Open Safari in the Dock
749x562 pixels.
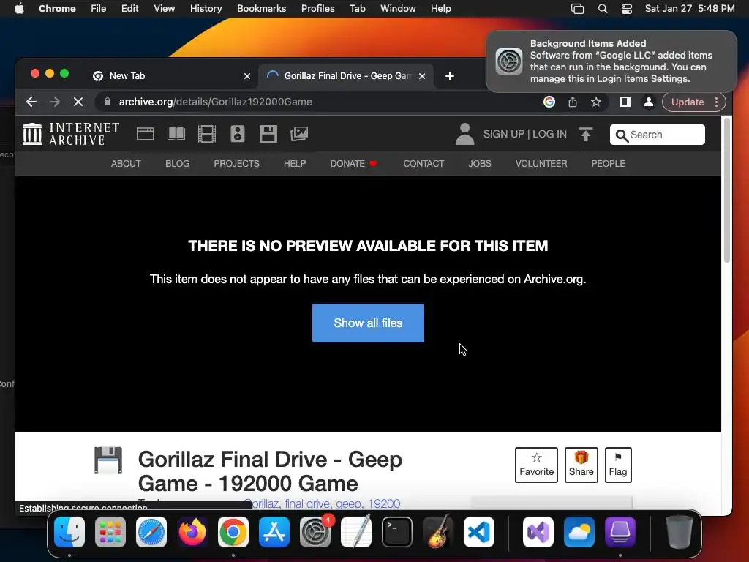pyautogui.click(x=151, y=532)
